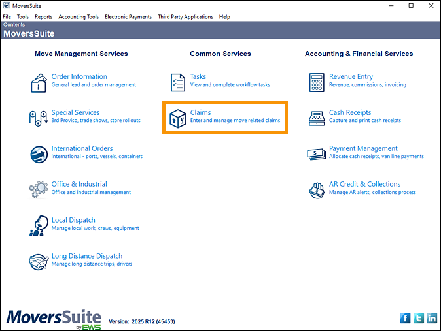
Task: Open the Accounting Tools menu
Action: tap(79, 17)
